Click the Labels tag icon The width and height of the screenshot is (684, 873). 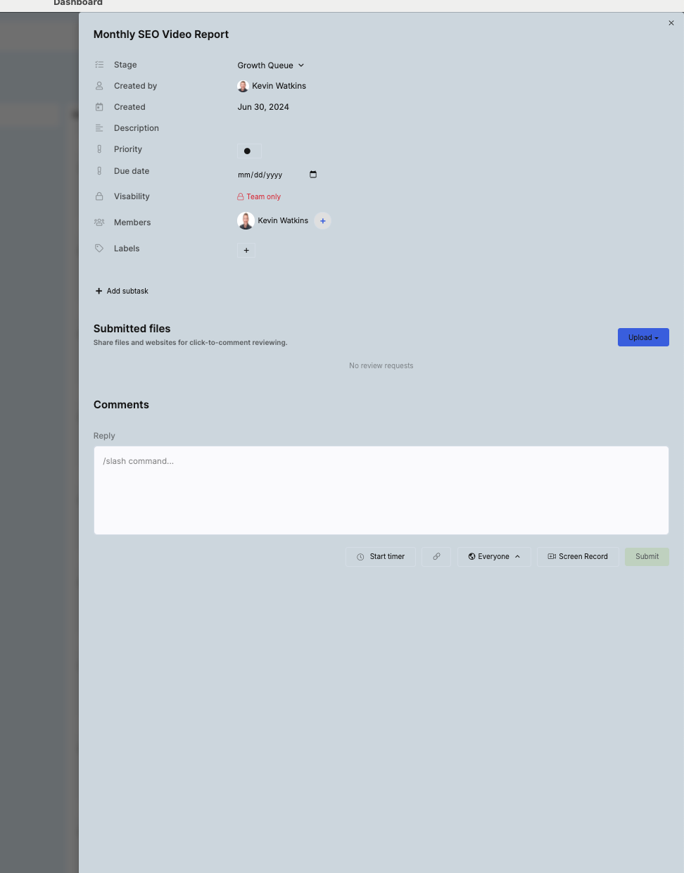99,249
